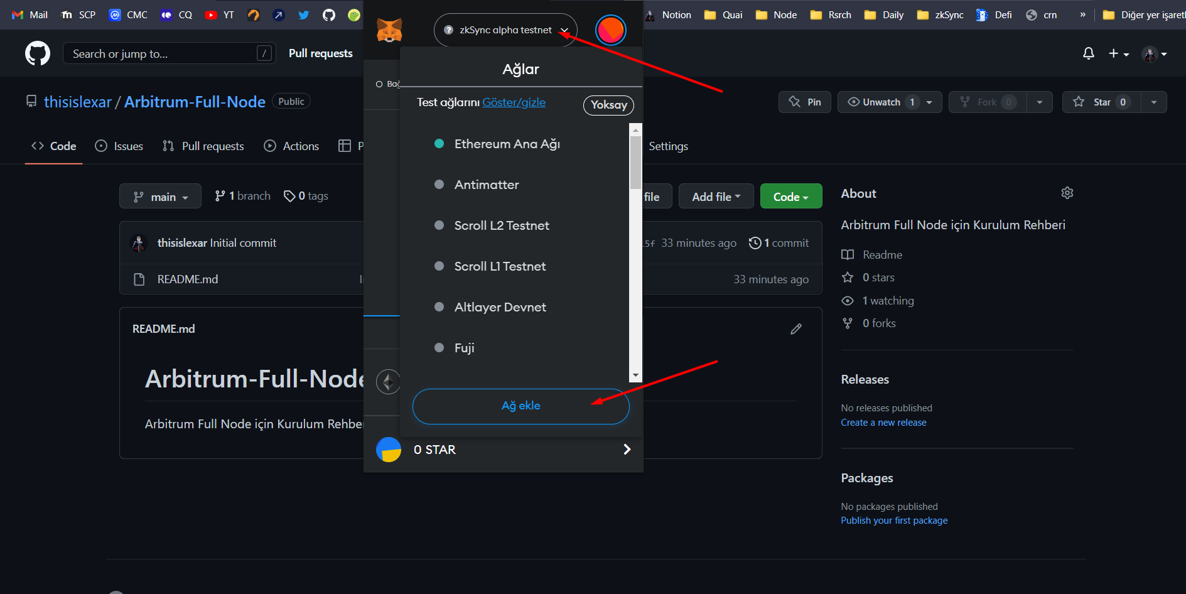
Task: Open the thisislexar owner link
Action: pyautogui.click(x=78, y=102)
